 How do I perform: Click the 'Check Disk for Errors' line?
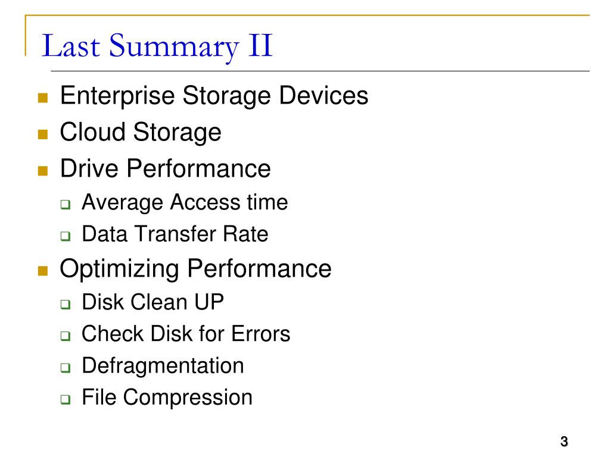point(186,334)
